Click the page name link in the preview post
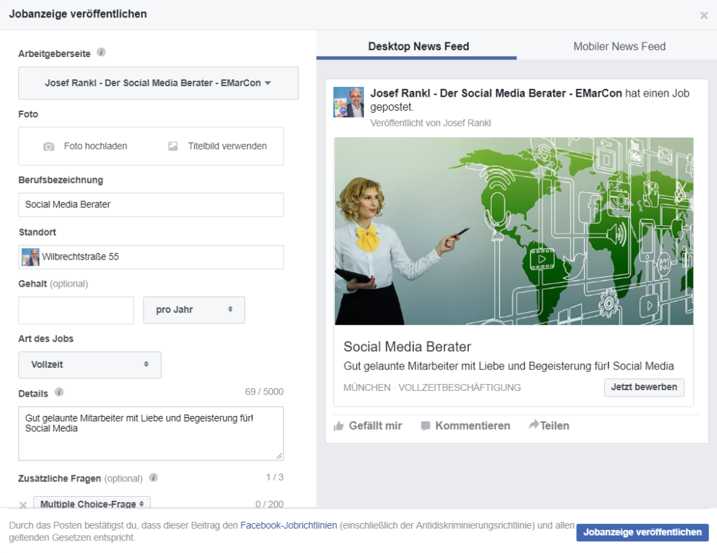This screenshot has height=553, width=717. (x=496, y=93)
